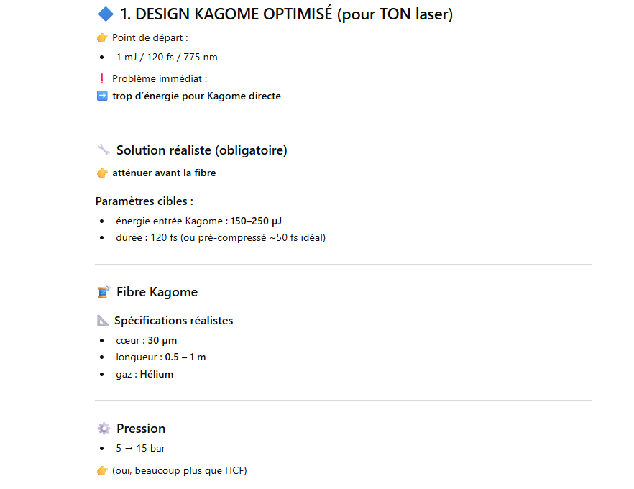Click the 5 → 15 bar bullet
The height and width of the screenshot is (489, 634).
click(140, 448)
